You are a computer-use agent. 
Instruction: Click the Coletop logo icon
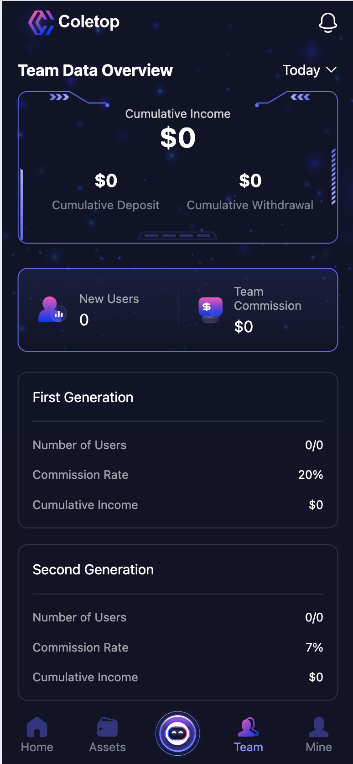(x=41, y=22)
